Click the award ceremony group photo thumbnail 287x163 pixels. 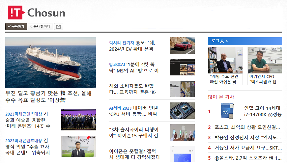[x=78, y=120]
